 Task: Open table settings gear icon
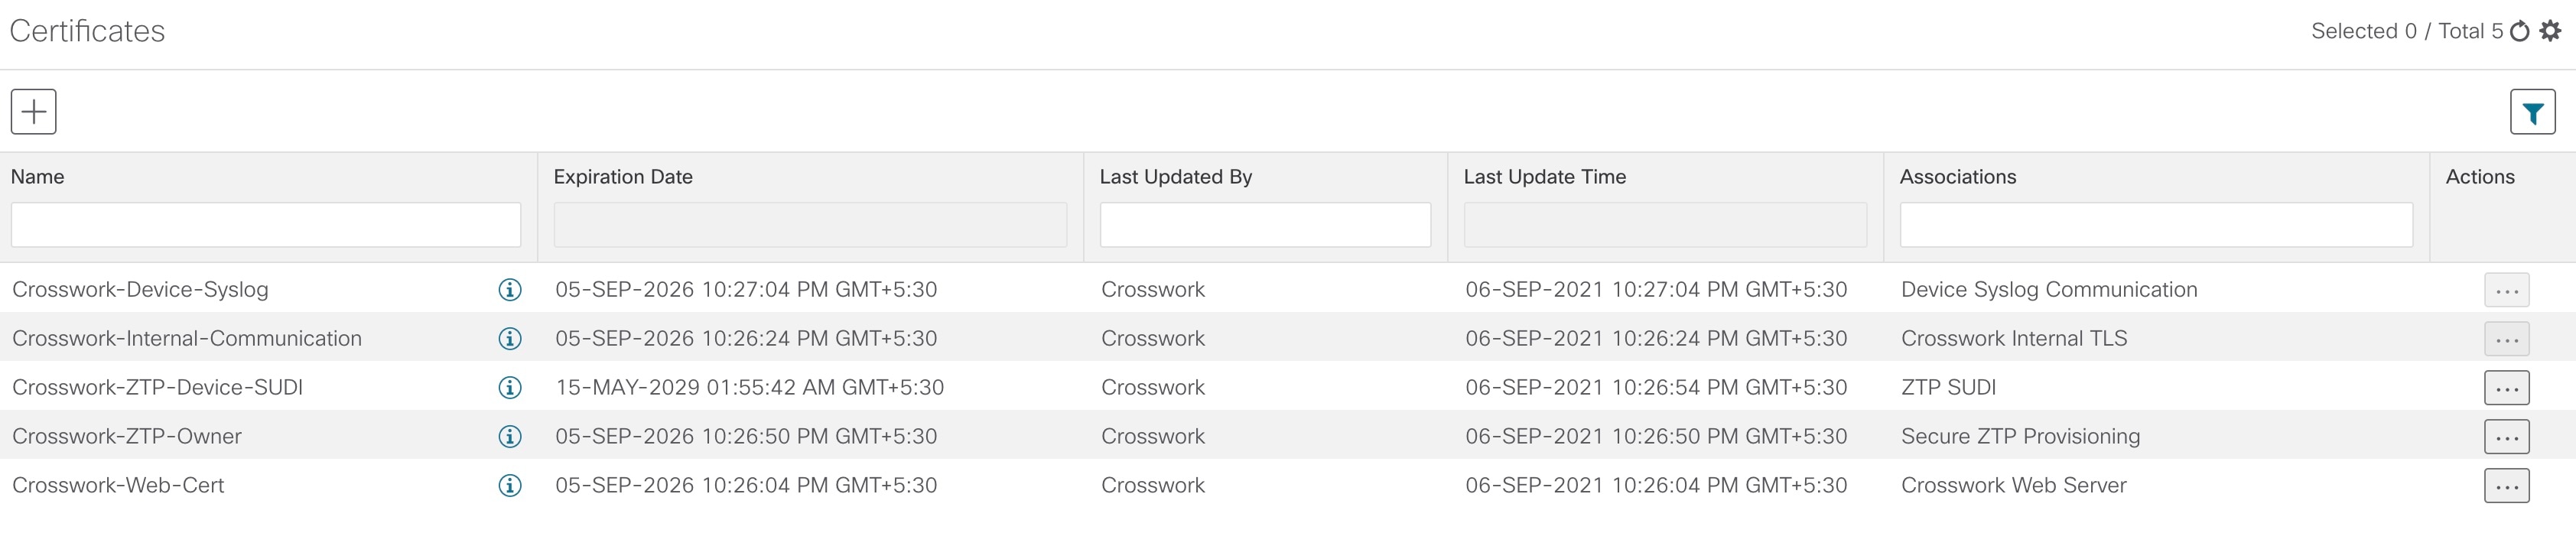[x=2551, y=31]
